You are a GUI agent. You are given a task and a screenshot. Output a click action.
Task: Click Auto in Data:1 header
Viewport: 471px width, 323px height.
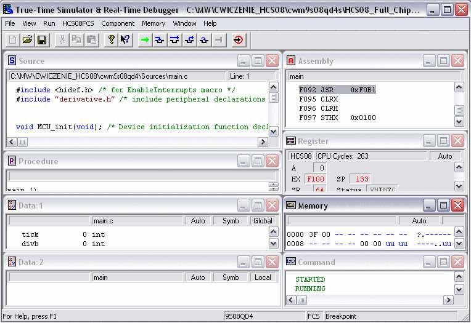click(198, 221)
